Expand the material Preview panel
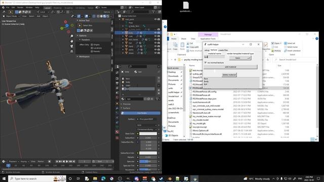Image resolution: width=324 pixels, height=182 pixels. 121,104
